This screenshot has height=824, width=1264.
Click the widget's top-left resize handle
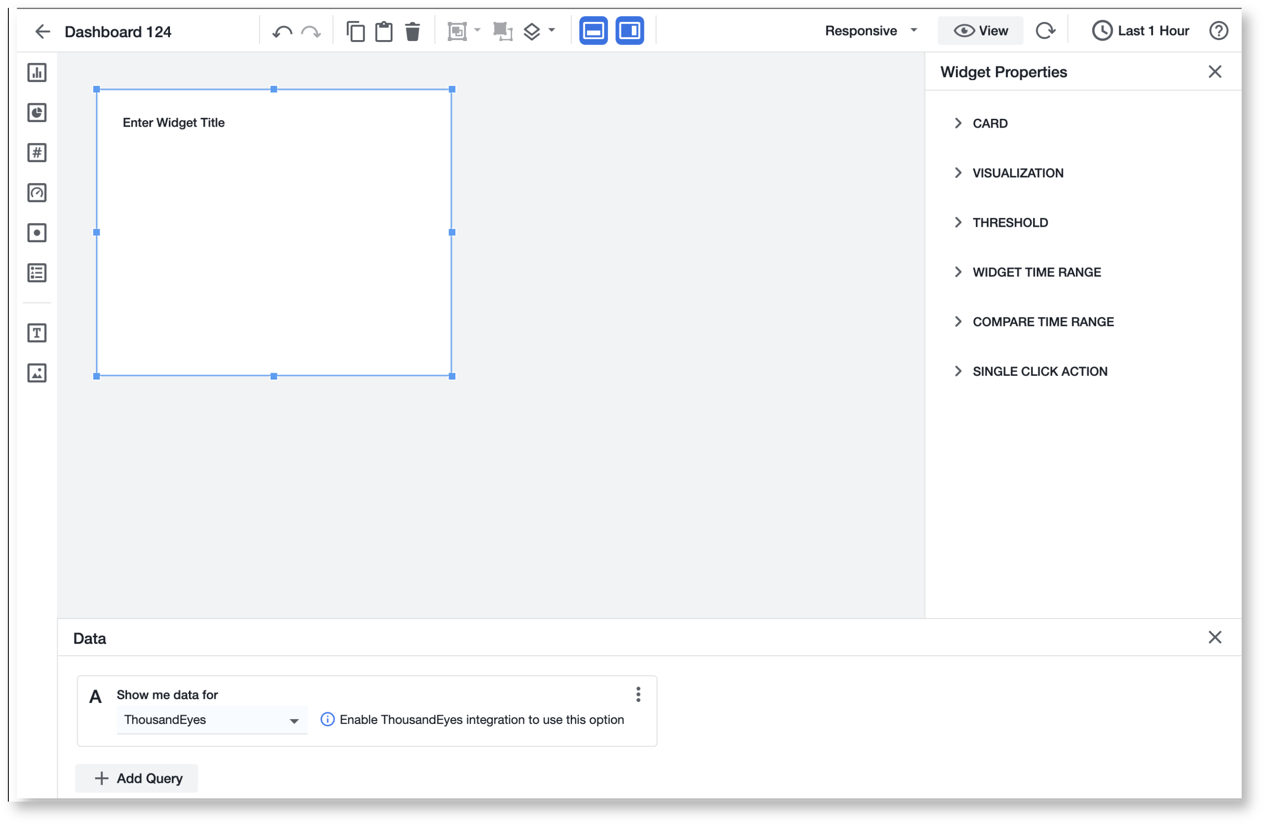click(97, 90)
